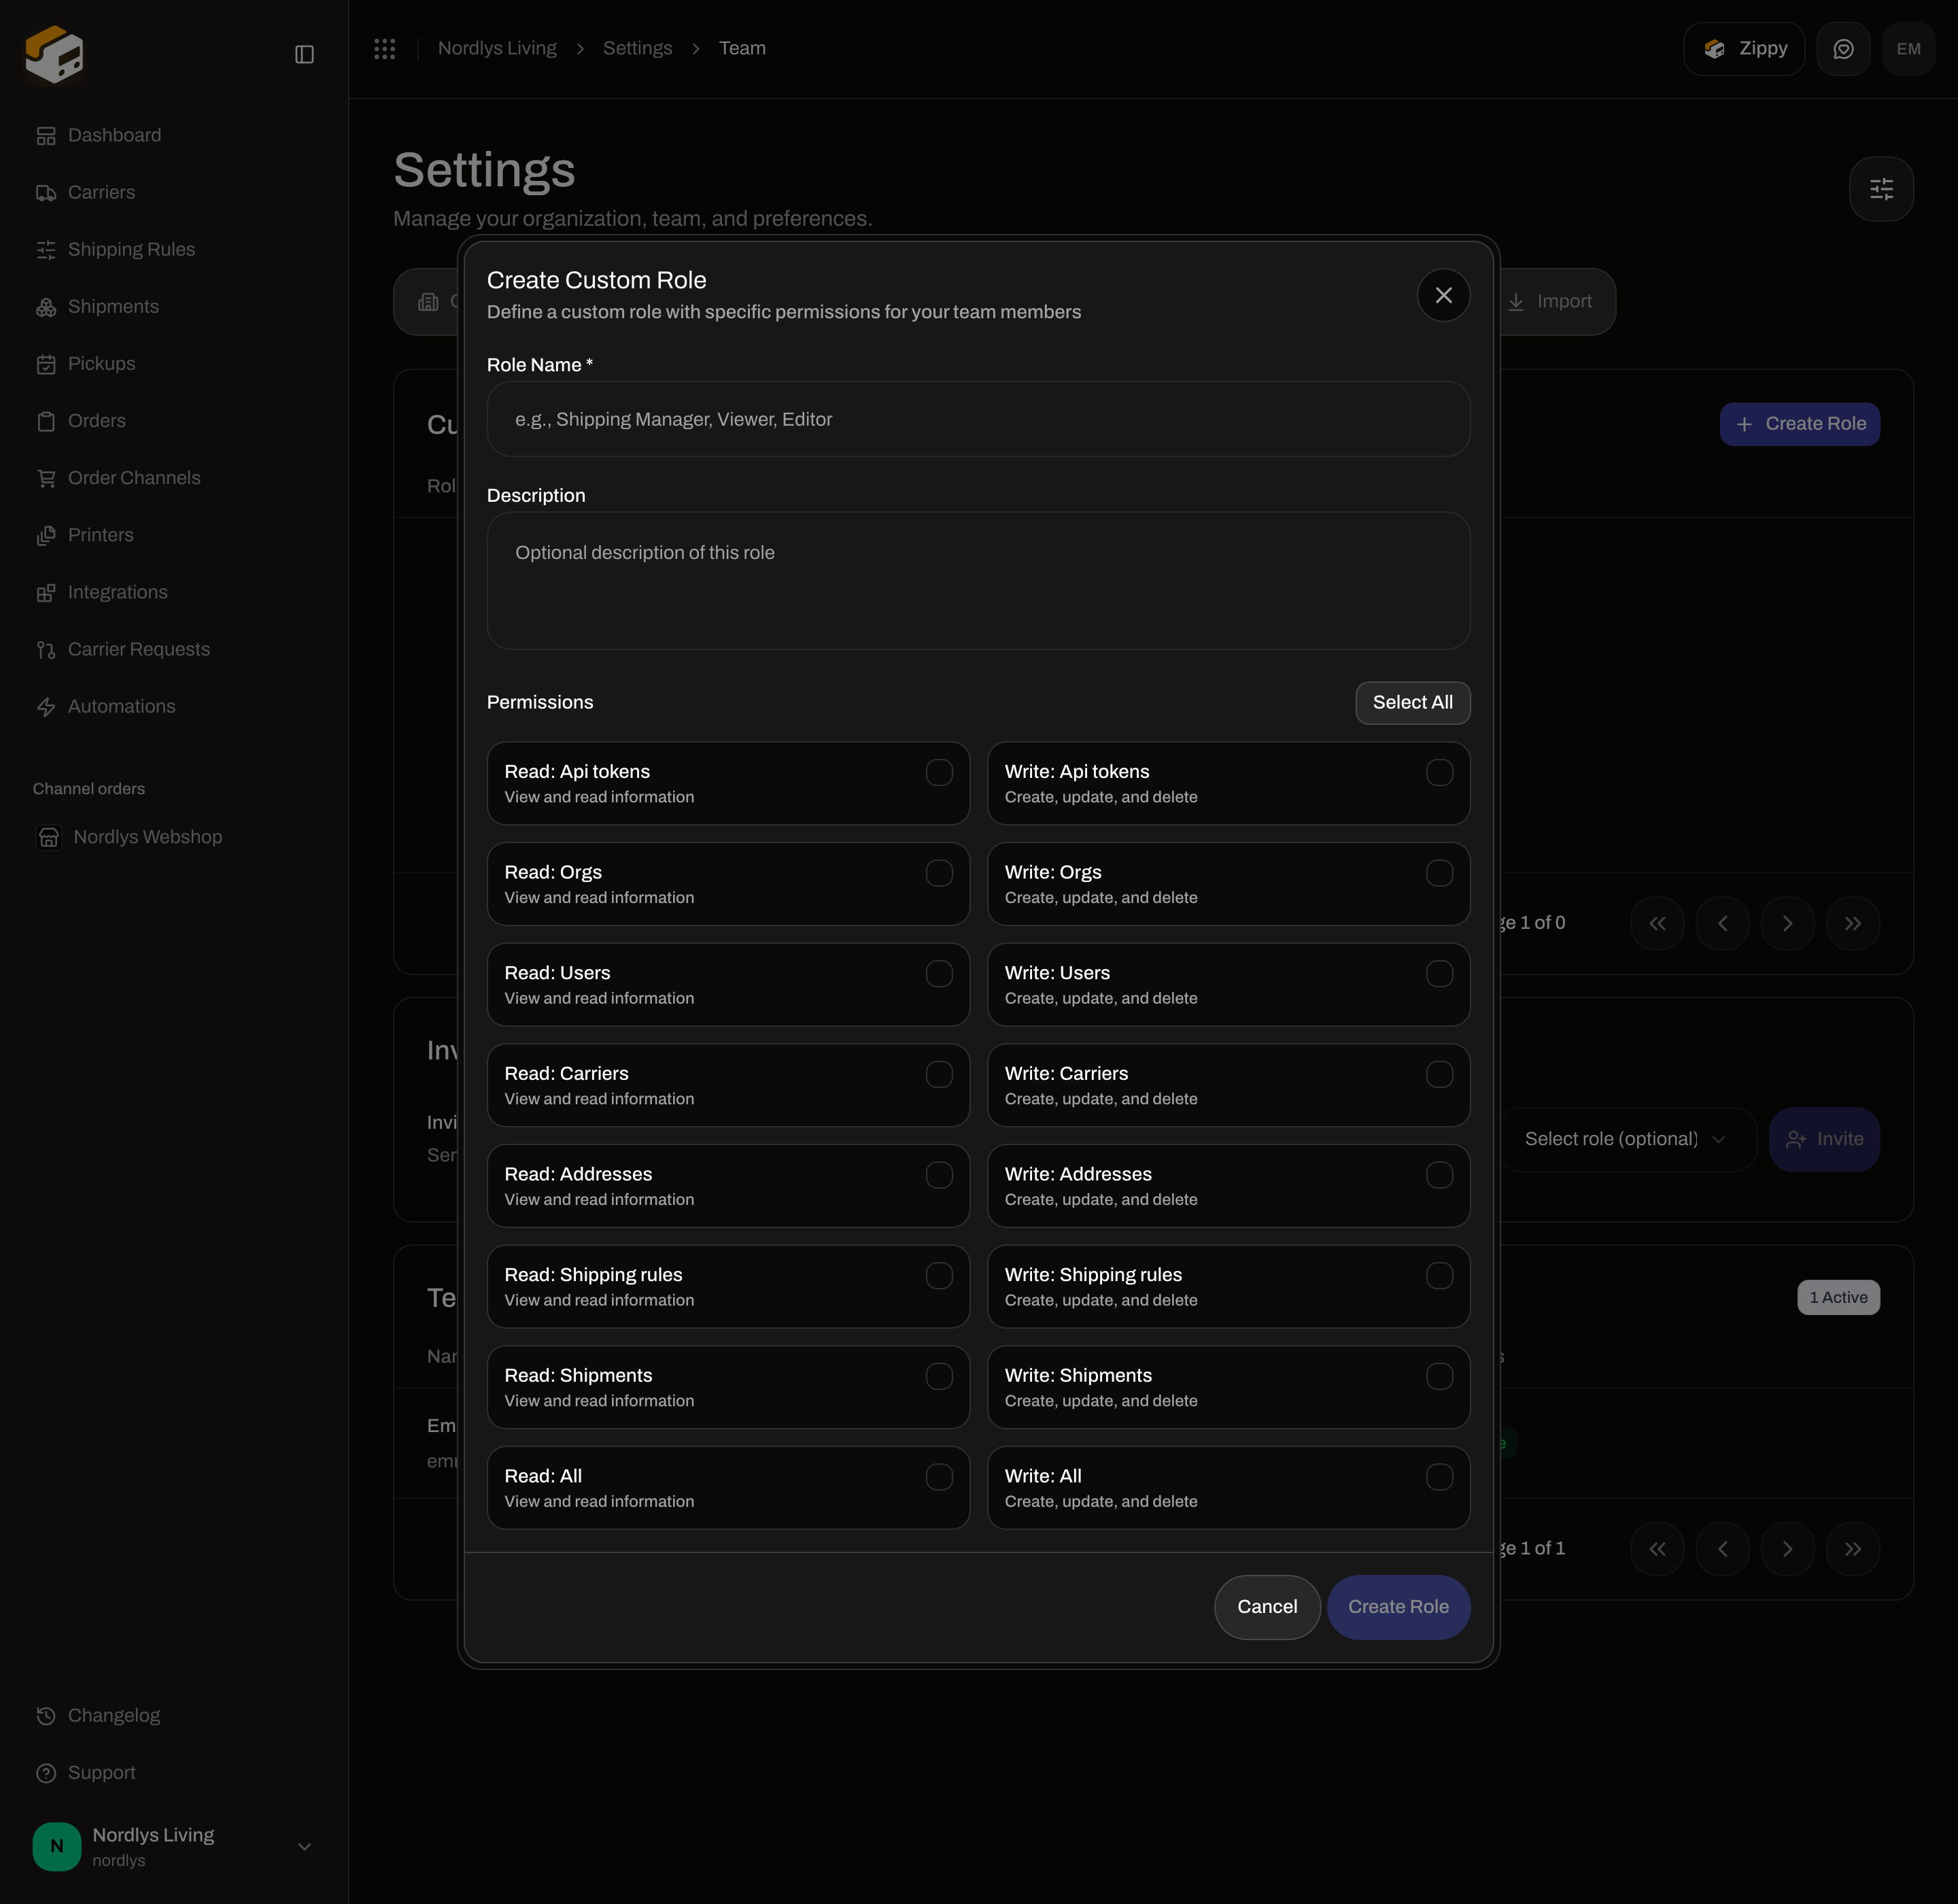This screenshot has height=1904, width=1958.
Task: Enable Read: Carriers permission
Action: 939,1074
